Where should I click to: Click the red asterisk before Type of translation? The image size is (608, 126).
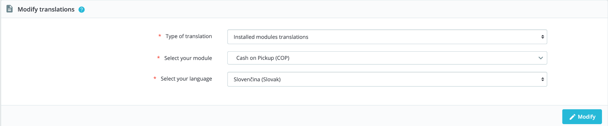tap(160, 36)
